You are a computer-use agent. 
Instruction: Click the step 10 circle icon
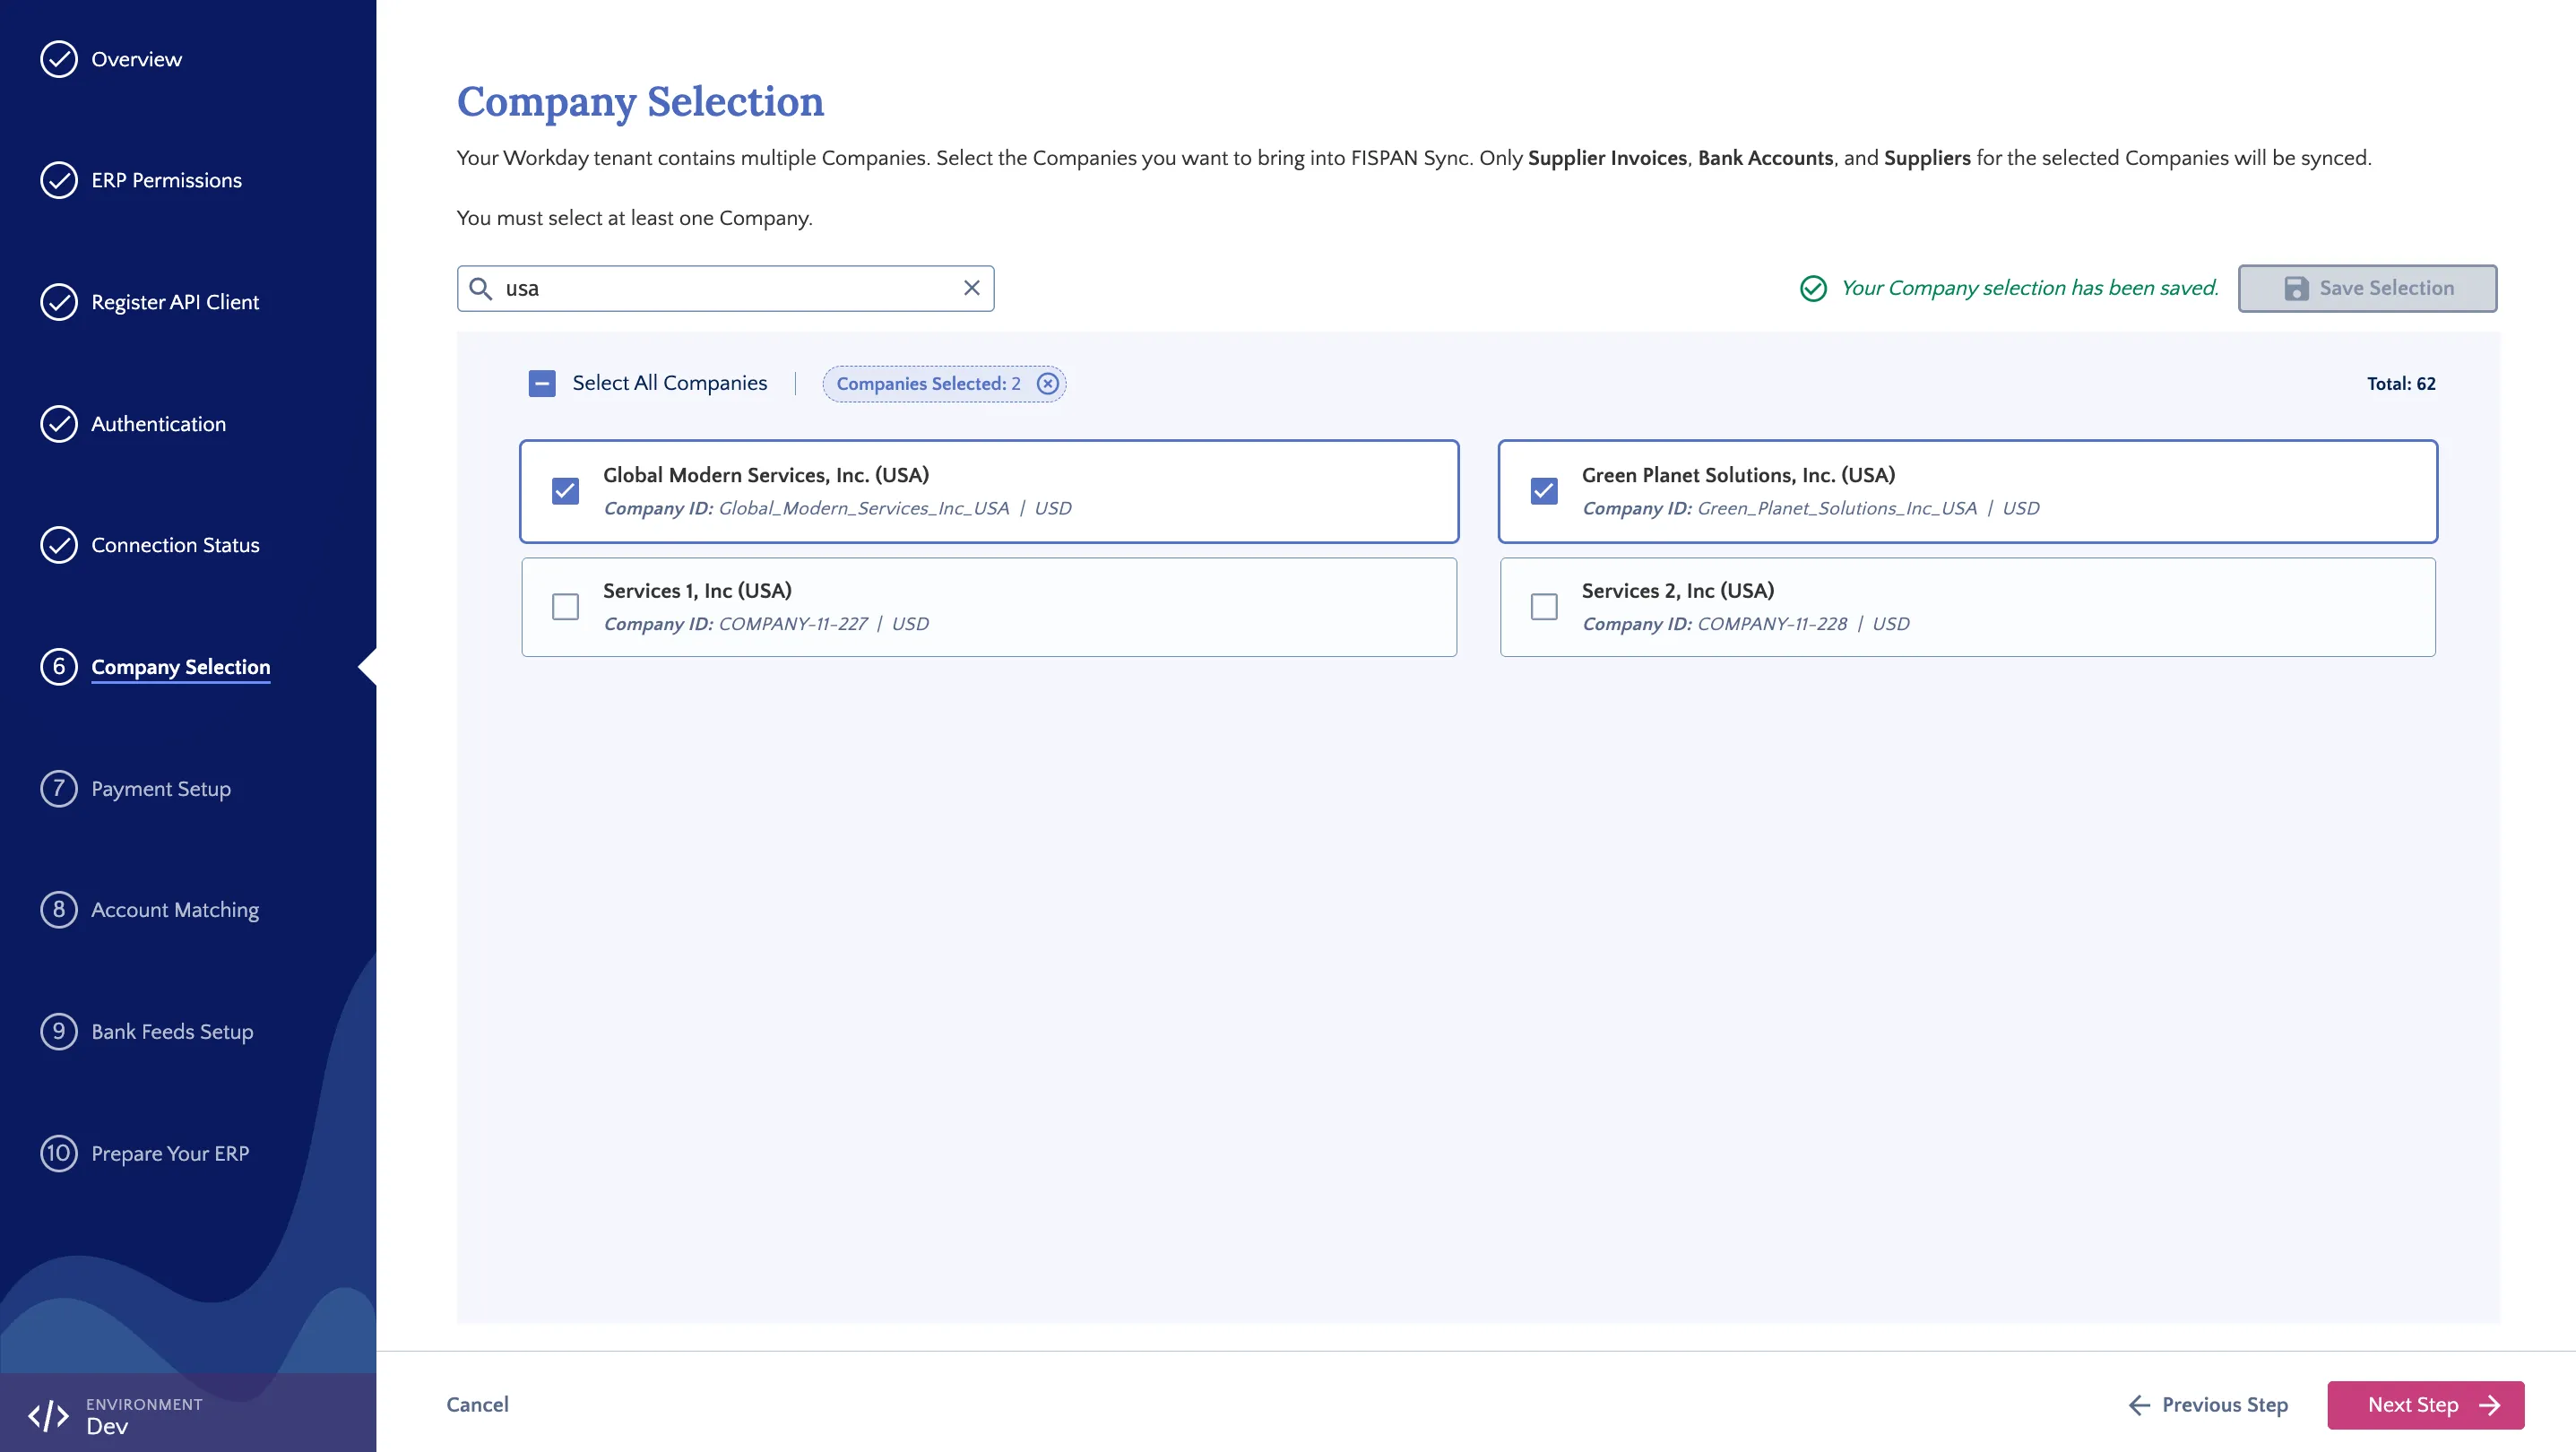point(59,1154)
